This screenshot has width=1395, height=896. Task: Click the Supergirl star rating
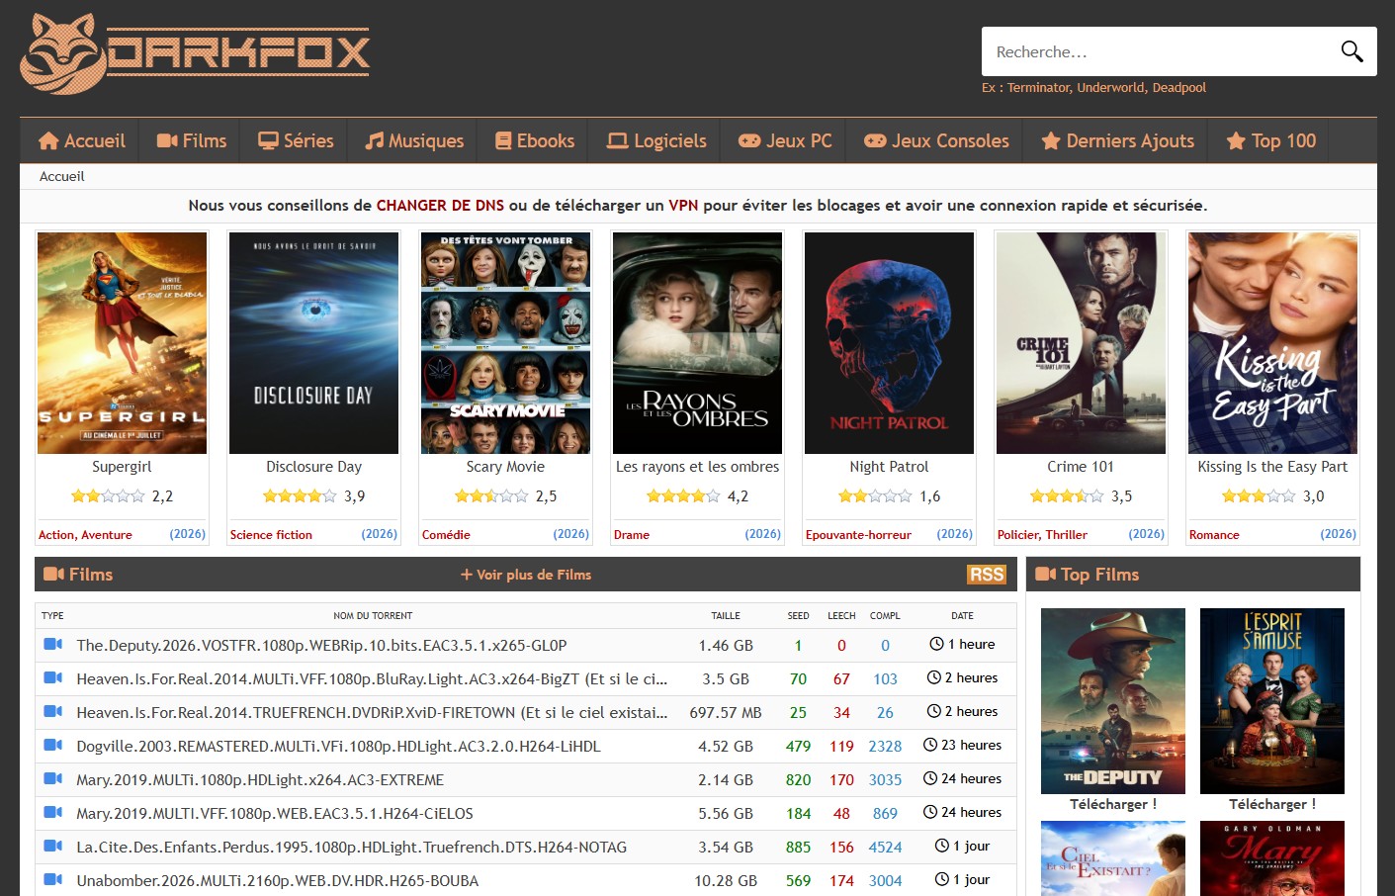pyautogui.click(x=108, y=495)
